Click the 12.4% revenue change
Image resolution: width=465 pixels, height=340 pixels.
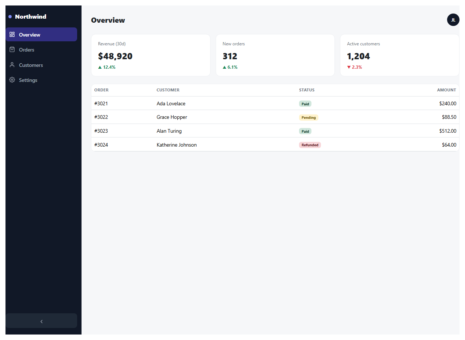click(109, 67)
